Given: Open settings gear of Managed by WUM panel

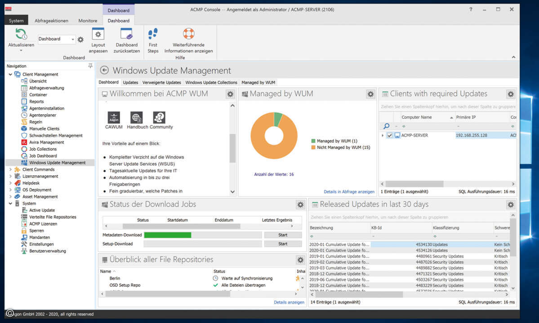Looking at the screenshot, I should click(x=370, y=94).
